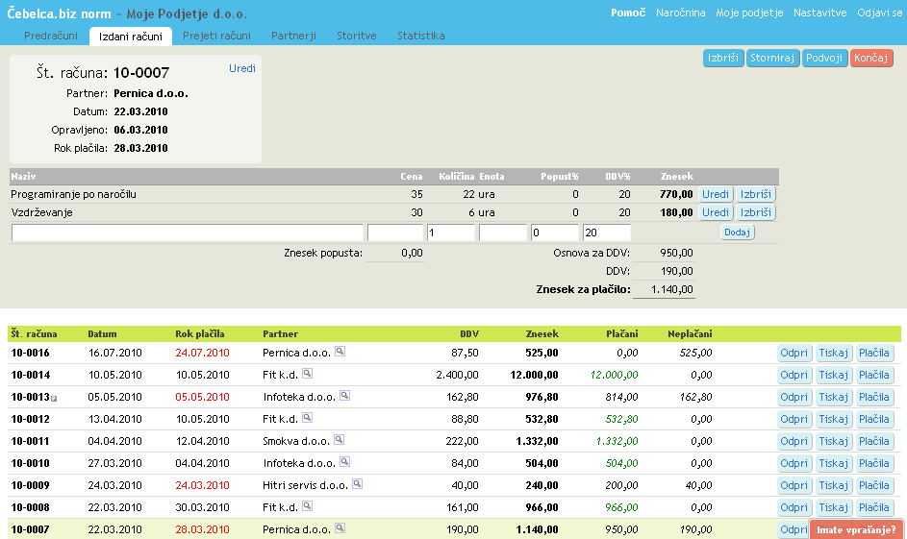Click small note icon beside invoice number 10-0013
Screen dimensions: 907x539
point(54,398)
